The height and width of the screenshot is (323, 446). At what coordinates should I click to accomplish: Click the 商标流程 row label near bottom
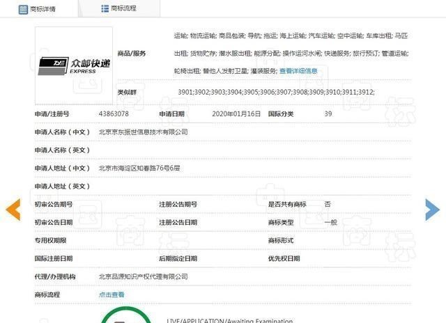[x=47, y=294]
